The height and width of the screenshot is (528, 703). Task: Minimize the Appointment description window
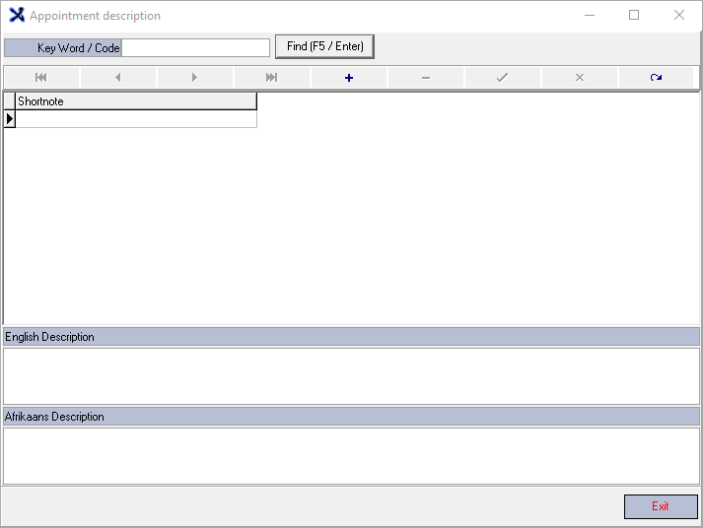coord(590,15)
